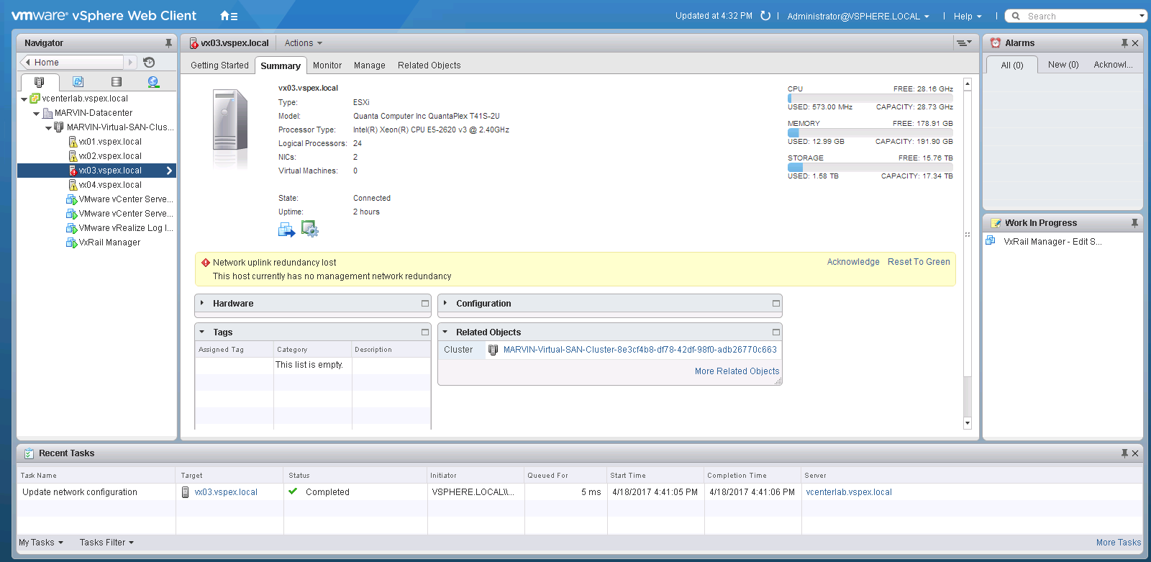Open the Hosts and Clusters navigator tab
Image resolution: width=1151 pixels, height=562 pixels.
coord(40,82)
